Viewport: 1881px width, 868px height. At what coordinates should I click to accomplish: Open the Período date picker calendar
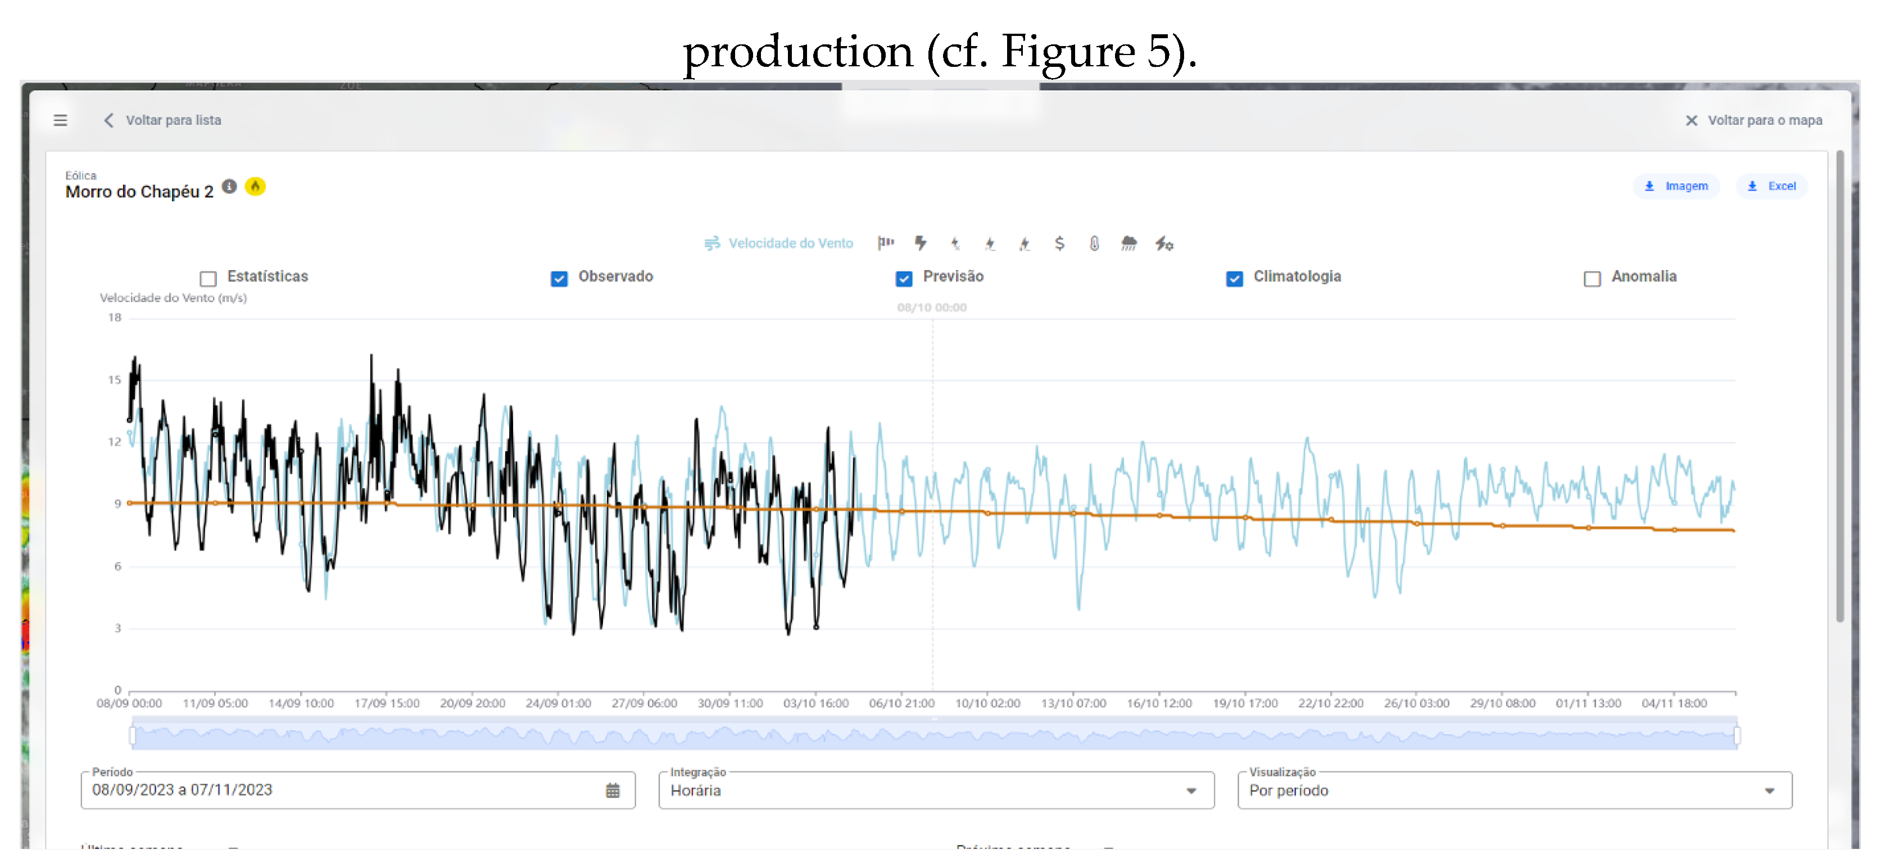click(x=612, y=790)
